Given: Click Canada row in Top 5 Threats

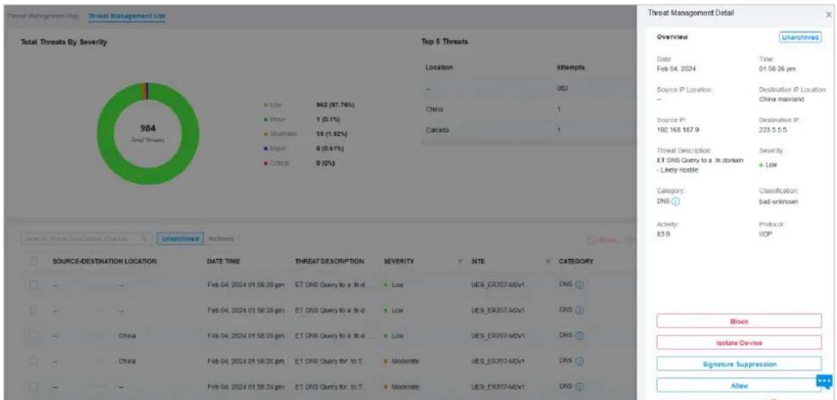Looking at the screenshot, I should point(530,130).
